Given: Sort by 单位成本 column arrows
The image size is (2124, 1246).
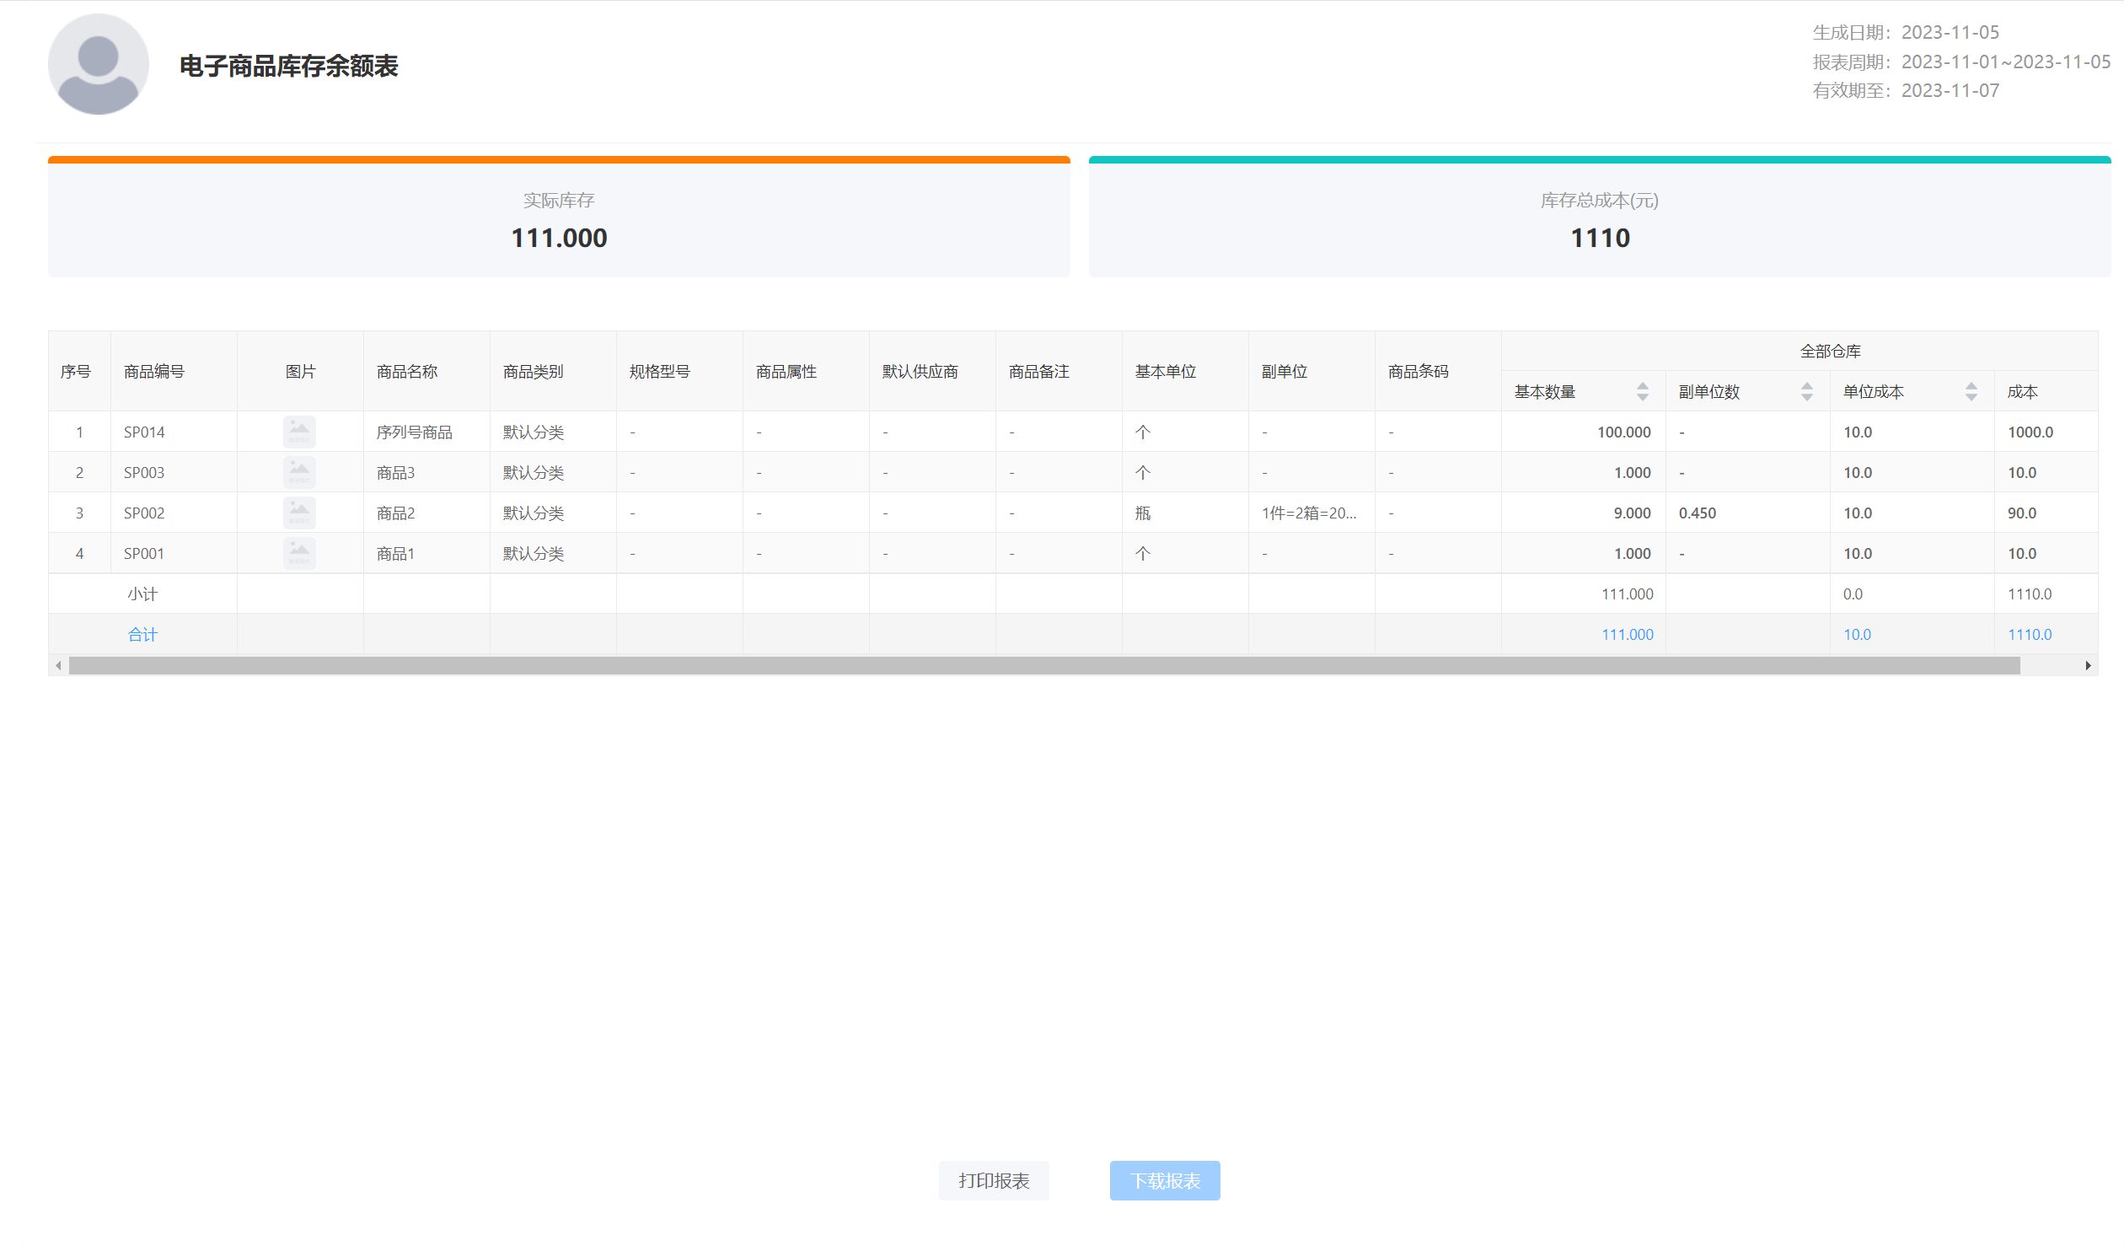Looking at the screenshot, I should point(1971,391).
